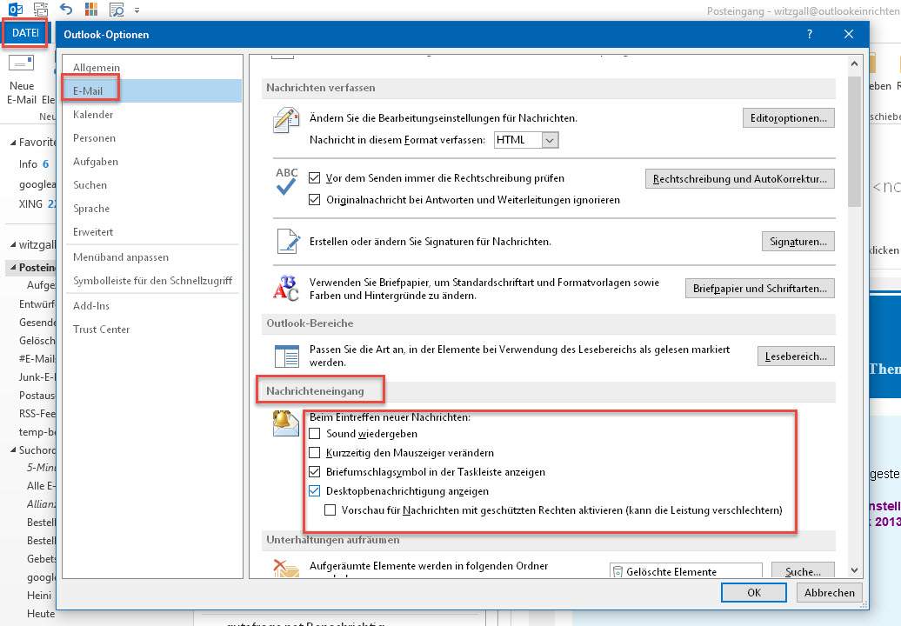
Task: Collapse the Favoriten folder group
Action: [13, 143]
